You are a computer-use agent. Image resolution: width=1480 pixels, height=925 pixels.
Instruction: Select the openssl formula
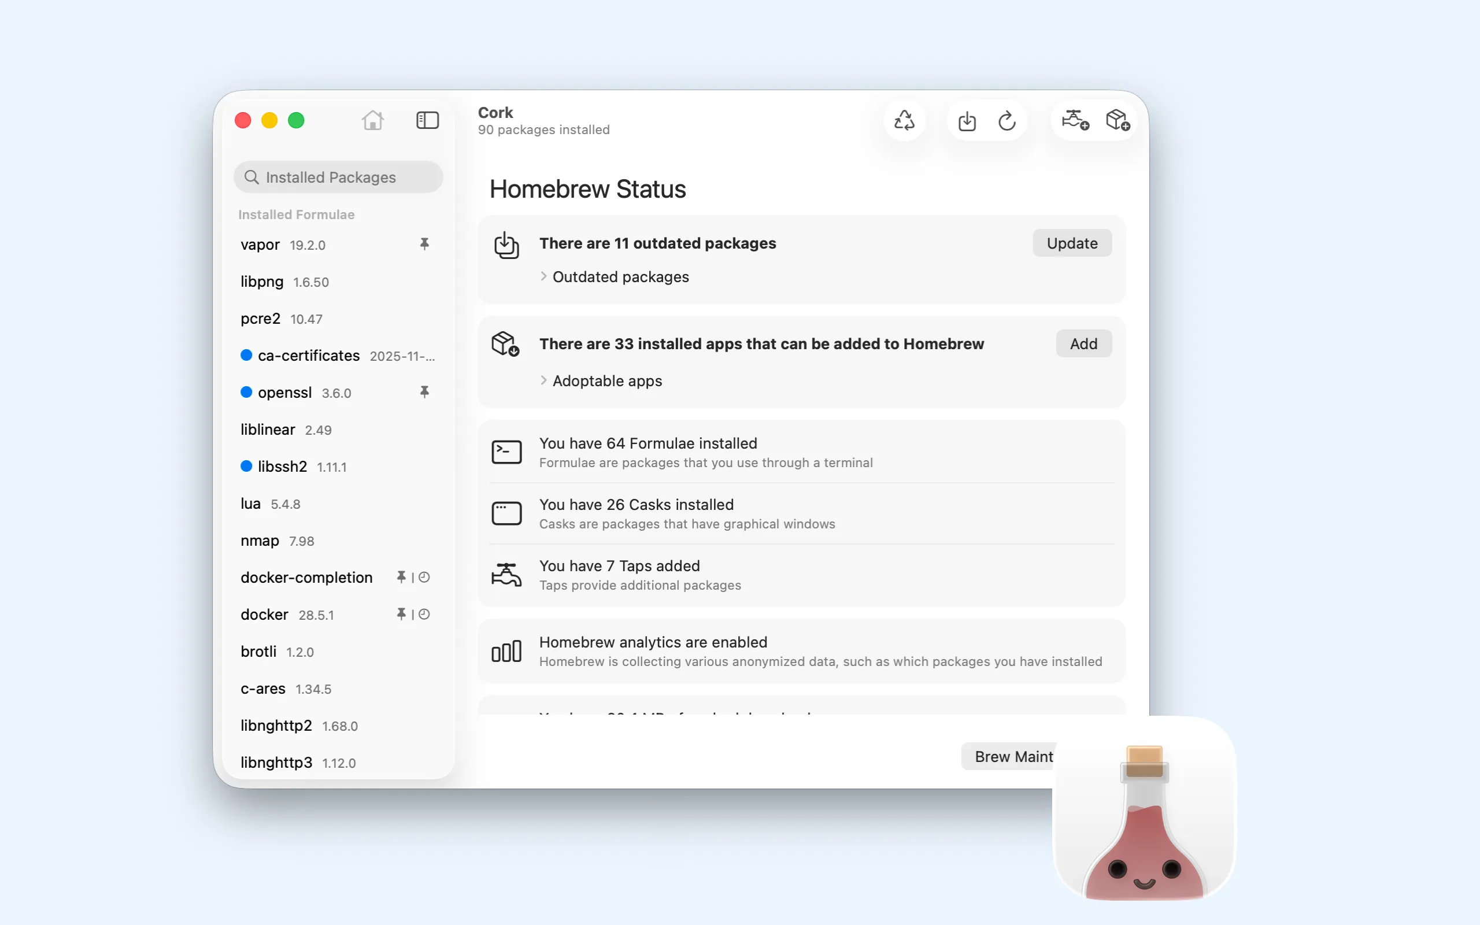338,392
